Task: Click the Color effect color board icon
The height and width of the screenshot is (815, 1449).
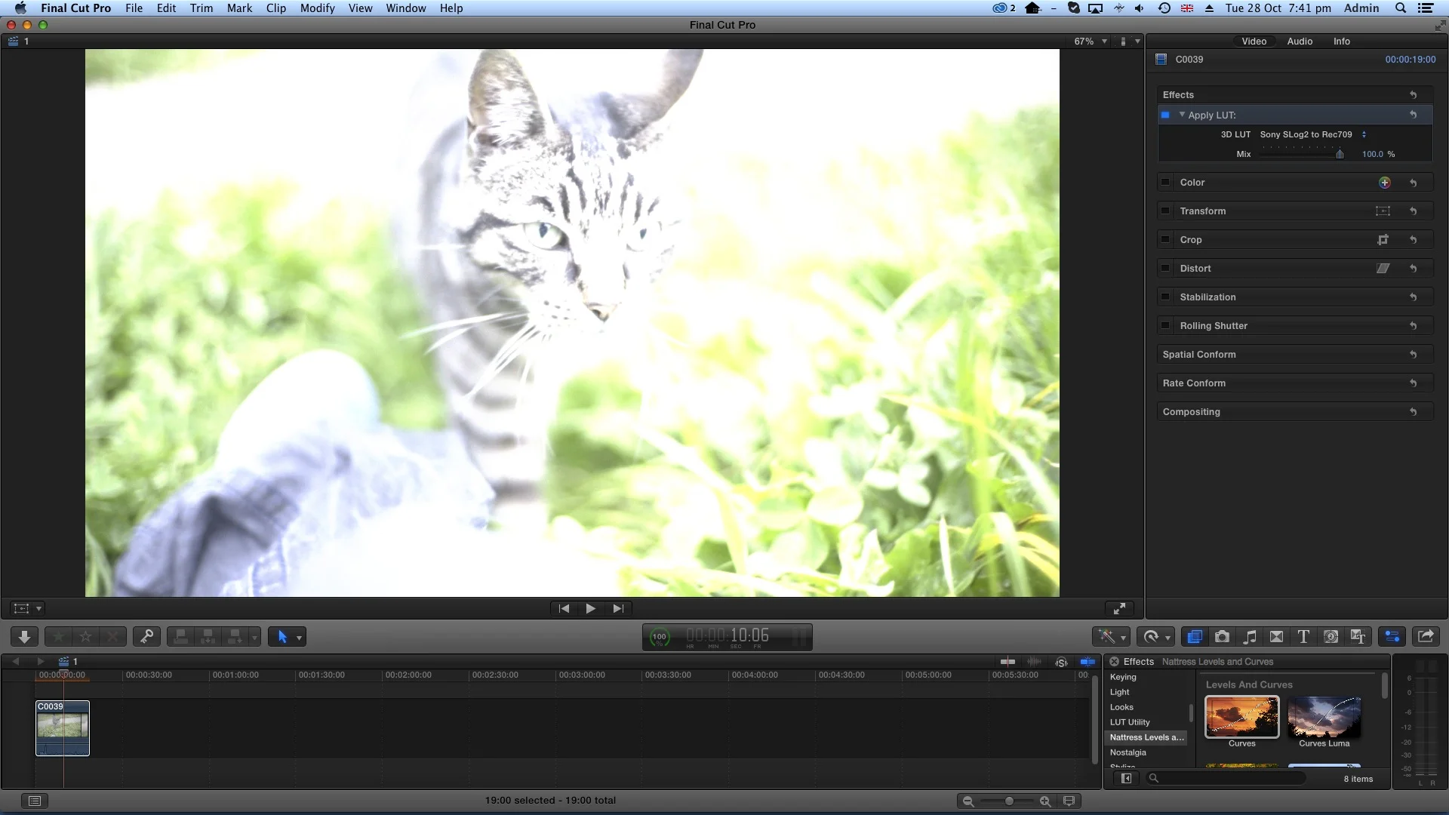Action: (1385, 183)
